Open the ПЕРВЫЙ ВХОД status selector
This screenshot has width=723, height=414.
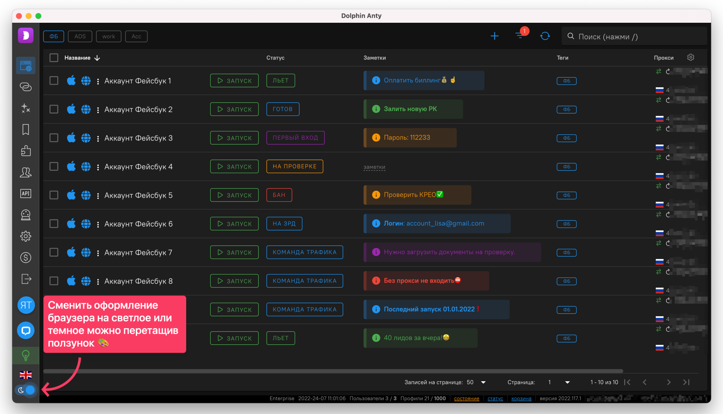tap(295, 138)
